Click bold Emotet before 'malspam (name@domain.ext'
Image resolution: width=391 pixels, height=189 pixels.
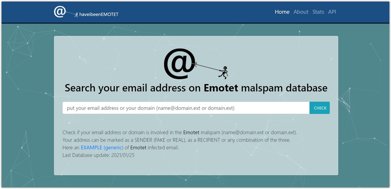tap(191, 132)
